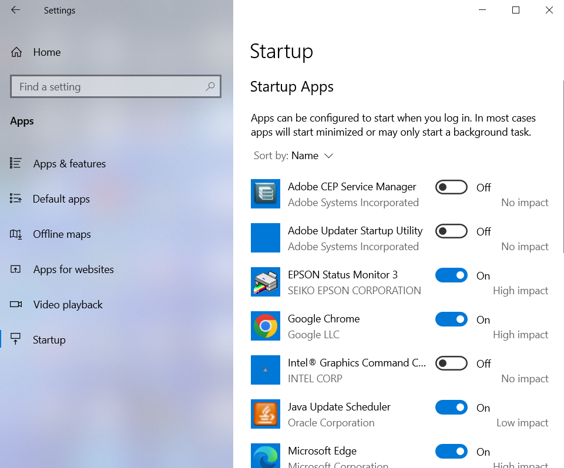The image size is (564, 468).
Task: Minimize the Settings window
Action: (x=482, y=10)
